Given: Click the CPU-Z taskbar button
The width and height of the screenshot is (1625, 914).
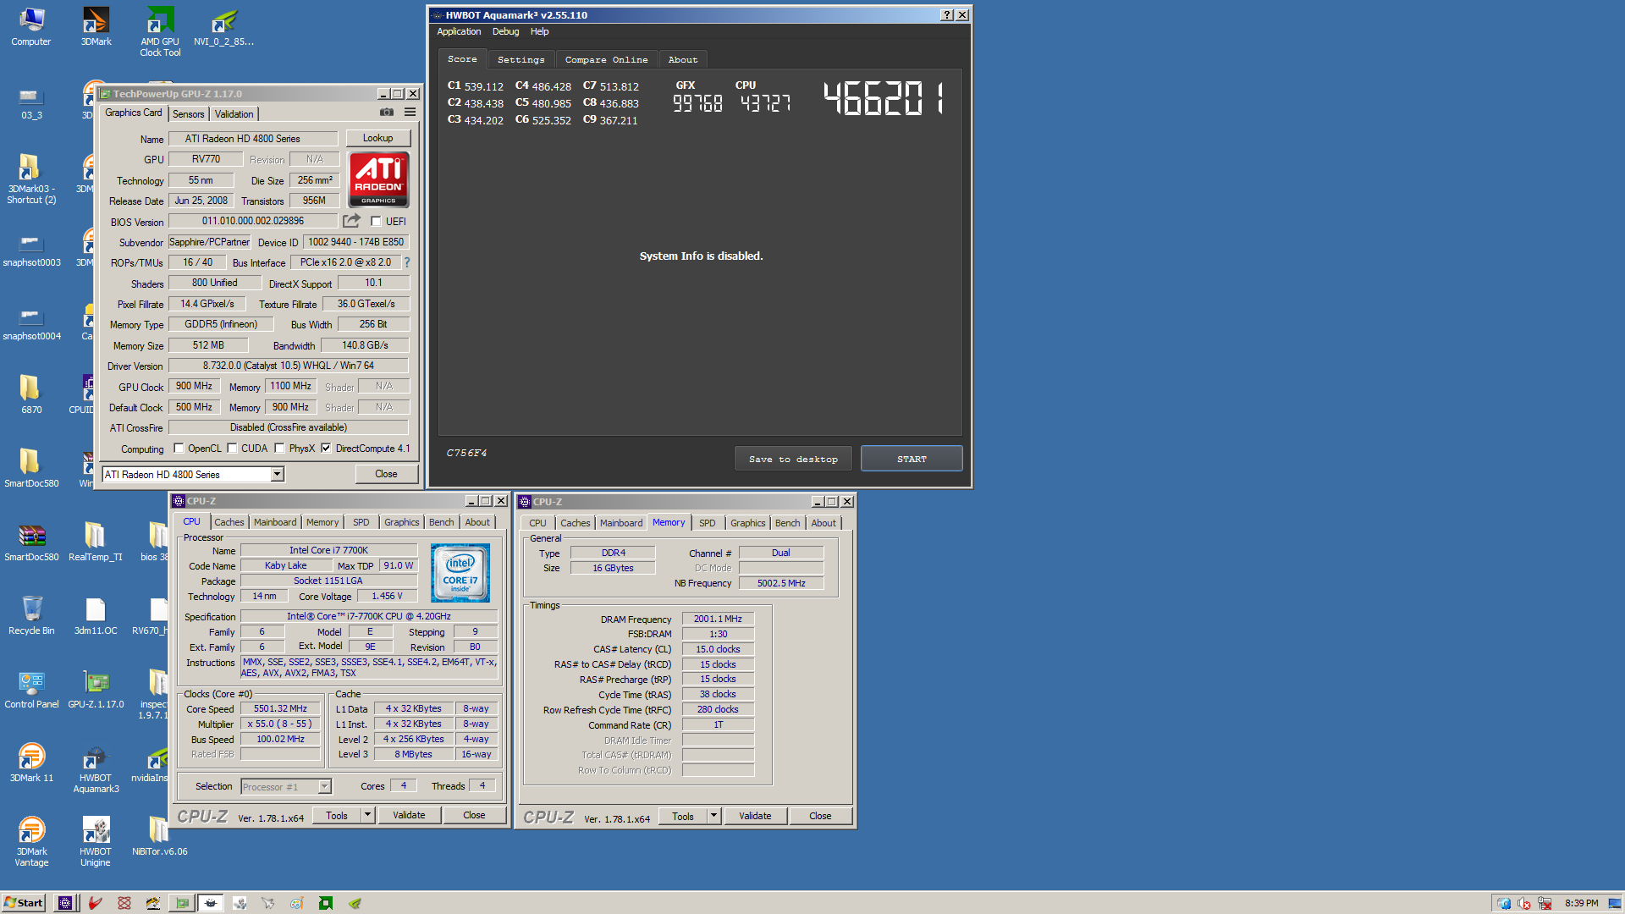Looking at the screenshot, I should (x=66, y=903).
